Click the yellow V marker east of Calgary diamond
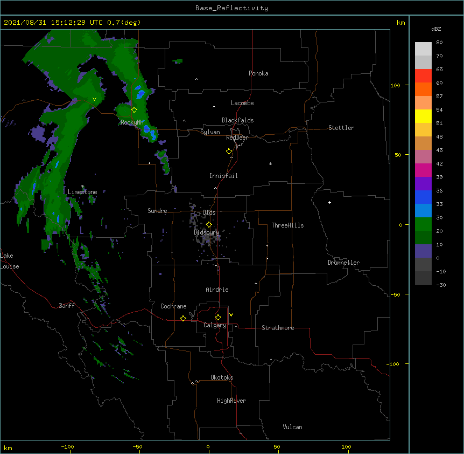464x454 pixels. [x=231, y=315]
